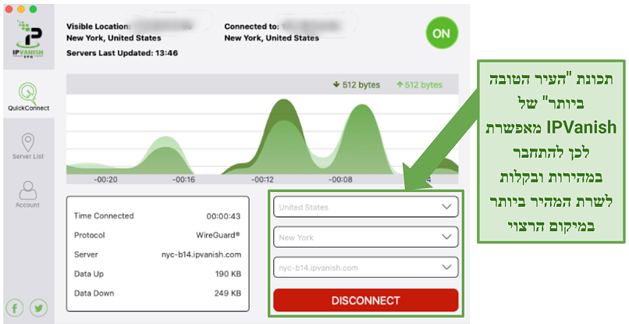Click the upload 512 bytes indicator
This screenshot has width=629, height=324.
tap(419, 85)
